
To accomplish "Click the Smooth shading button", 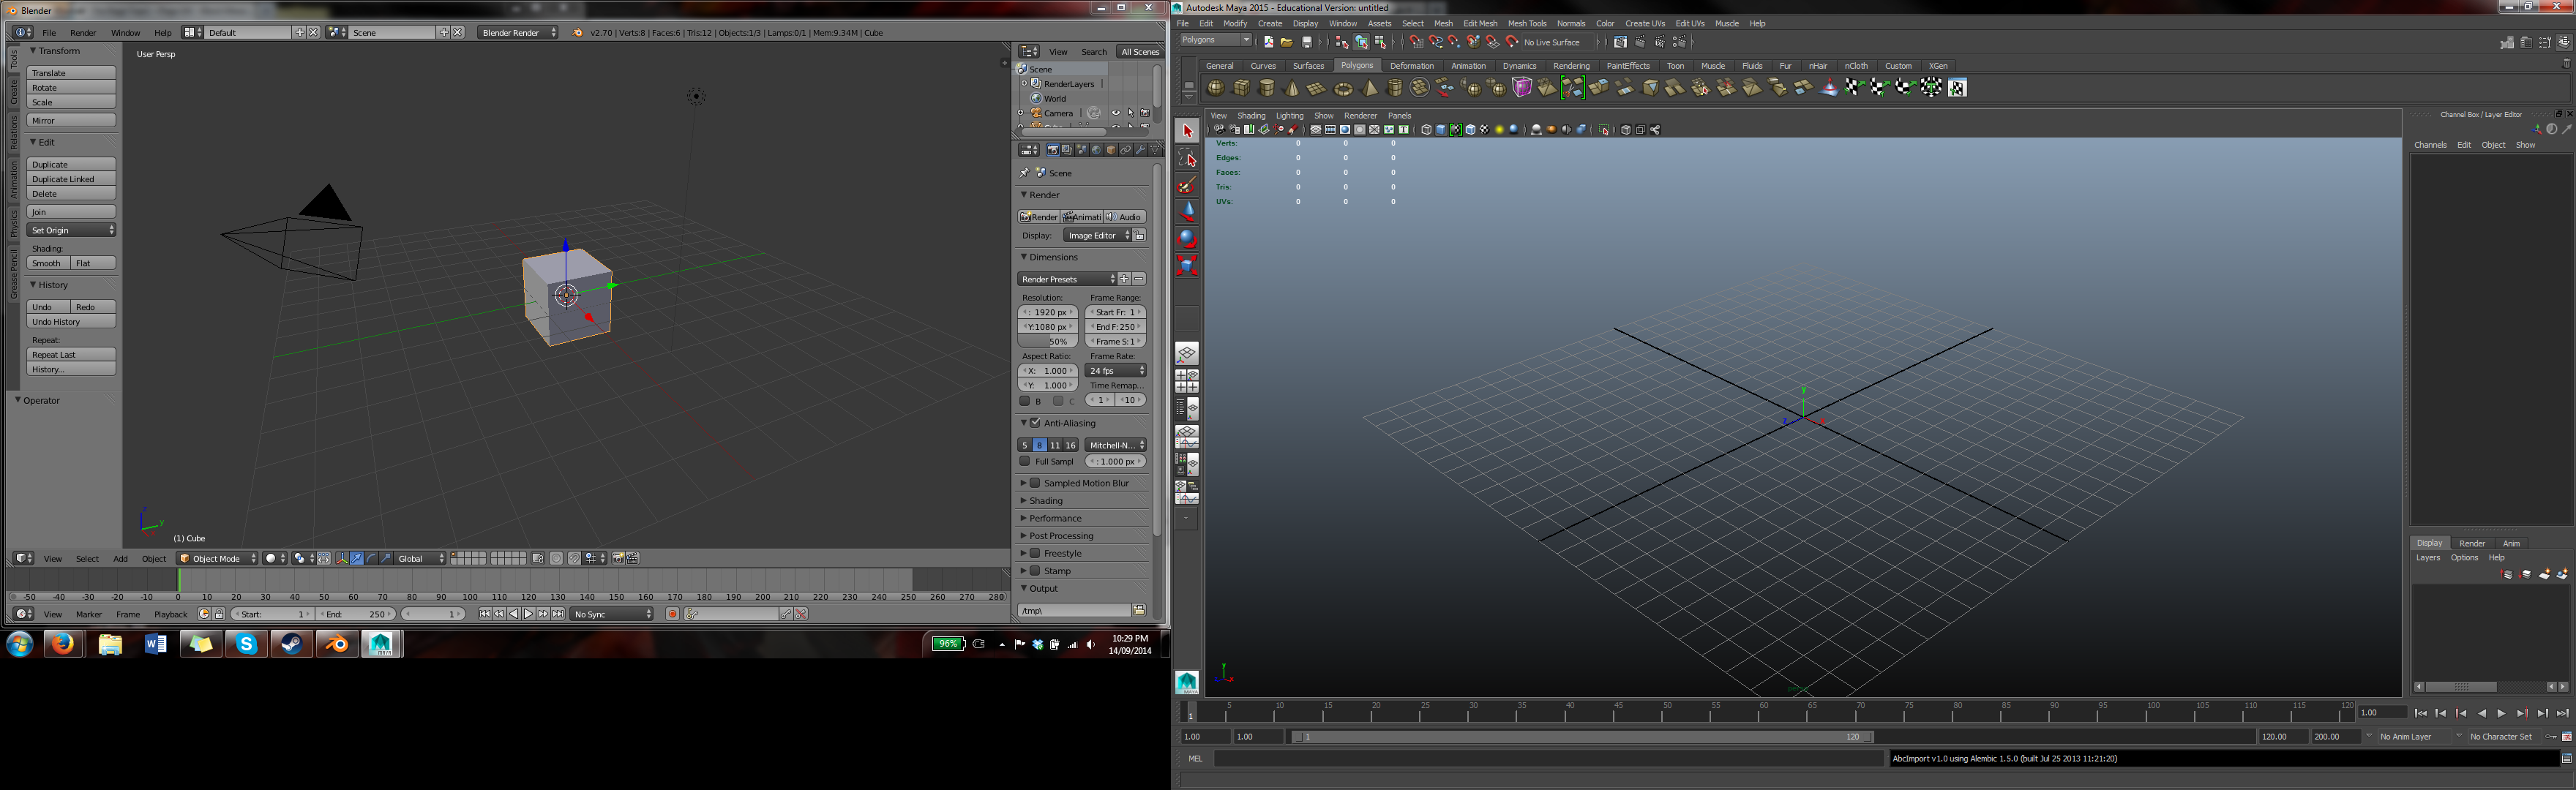I will 47,263.
